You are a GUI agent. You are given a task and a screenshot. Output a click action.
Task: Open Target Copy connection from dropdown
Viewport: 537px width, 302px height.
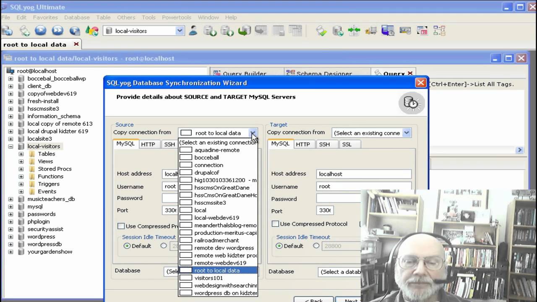click(406, 133)
